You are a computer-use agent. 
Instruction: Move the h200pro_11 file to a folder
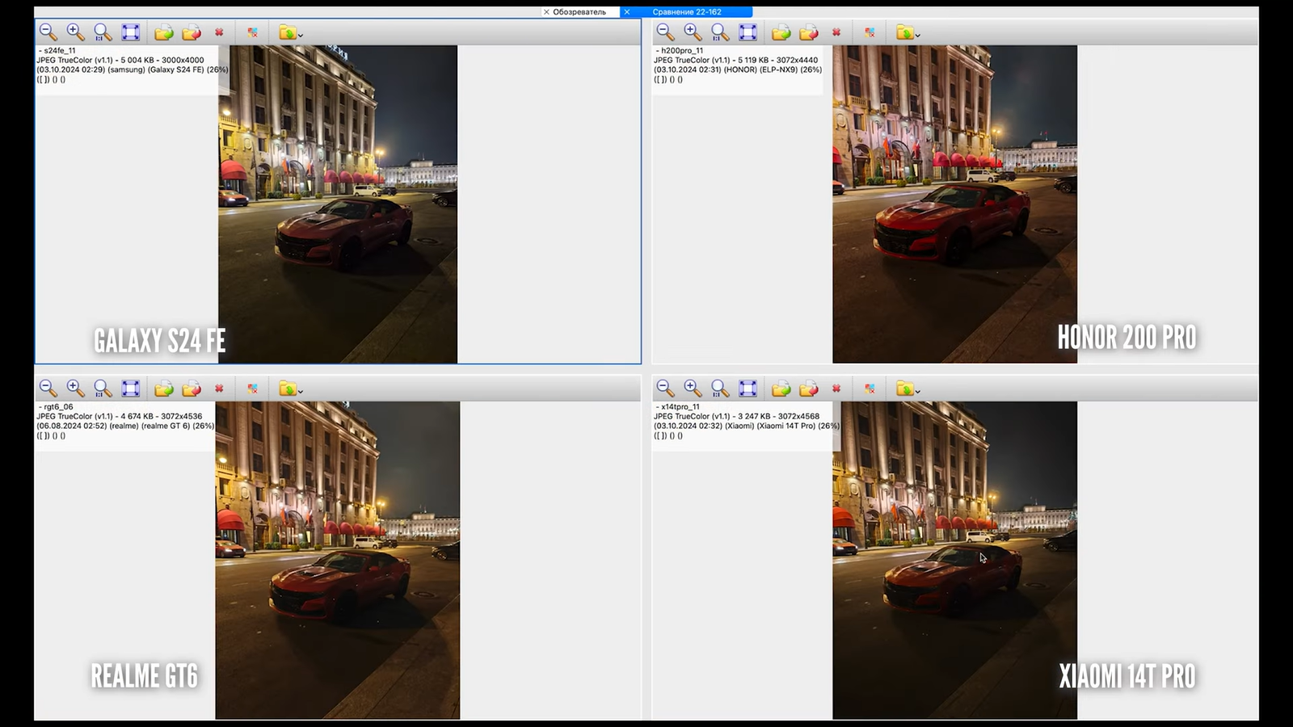click(x=809, y=32)
